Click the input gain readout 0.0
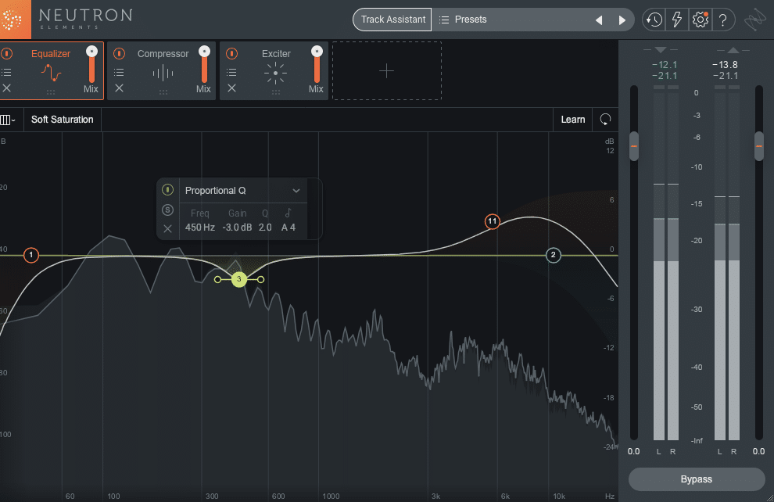The width and height of the screenshot is (774, 502). (634, 451)
